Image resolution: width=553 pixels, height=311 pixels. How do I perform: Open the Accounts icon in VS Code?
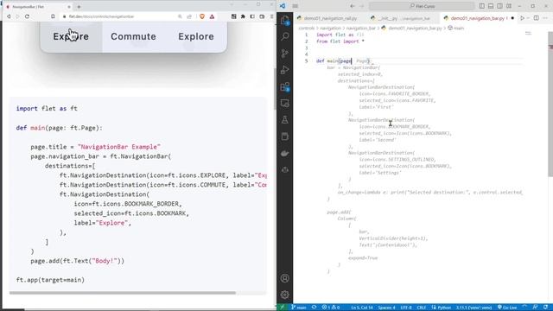pos(285,278)
